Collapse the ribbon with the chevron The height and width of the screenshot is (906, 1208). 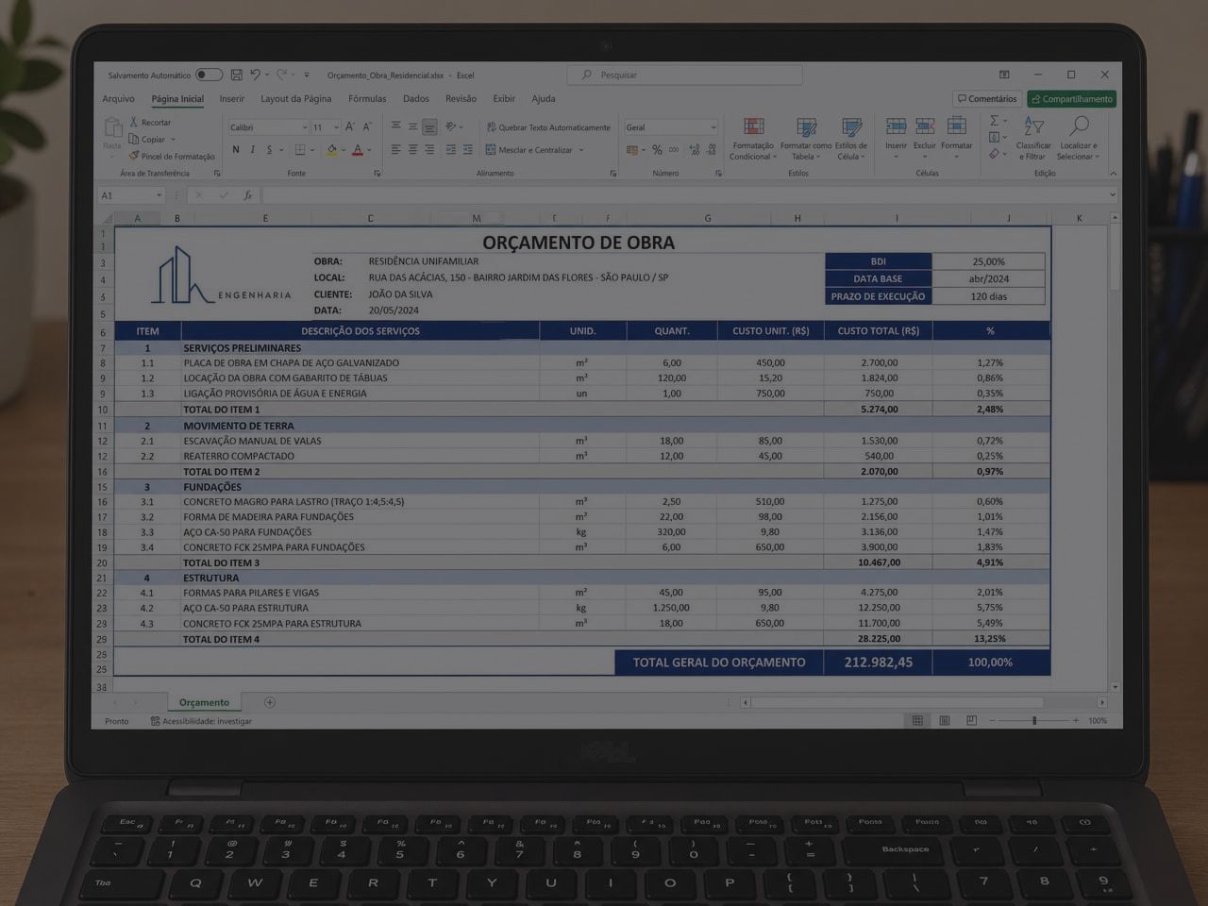pos(1113,174)
